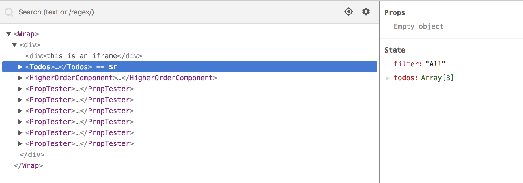Activate the inspect element target icon
This screenshot has height=183, width=523.
348,12
